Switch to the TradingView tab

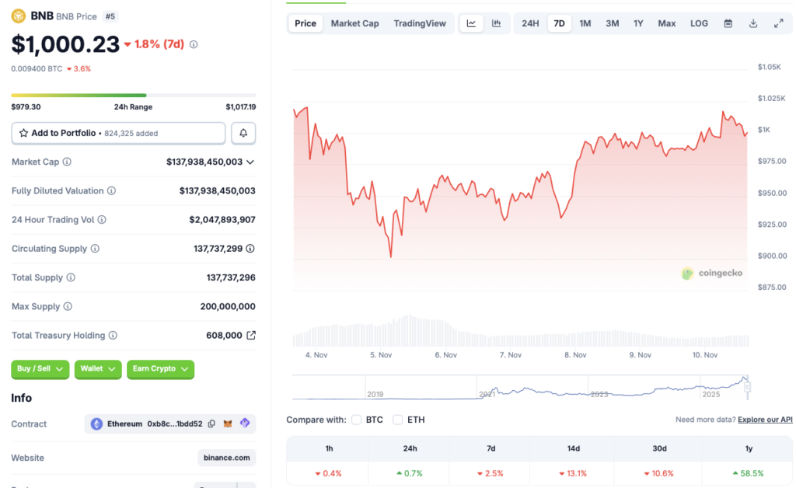(x=420, y=23)
